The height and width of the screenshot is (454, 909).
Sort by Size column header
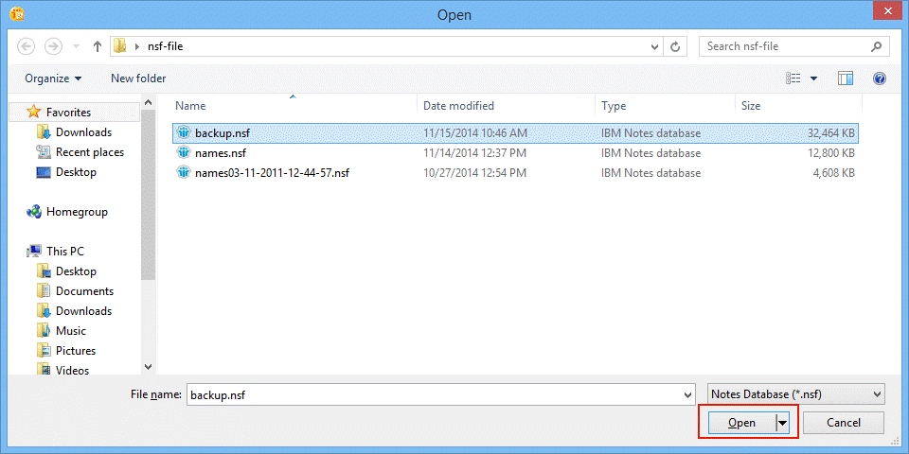751,106
